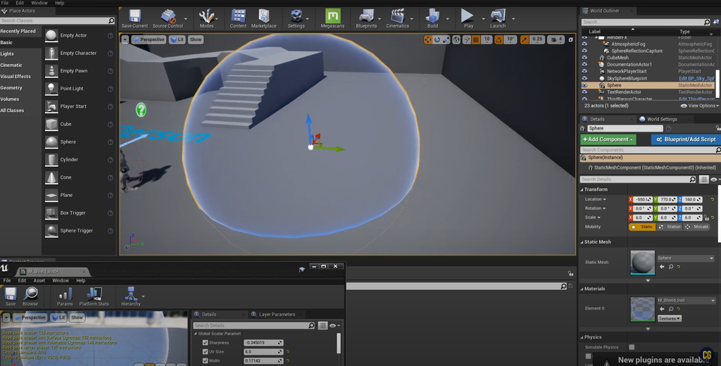Toggle surface snapping icon in viewport
The height and width of the screenshot is (366, 721).
point(466,39)
